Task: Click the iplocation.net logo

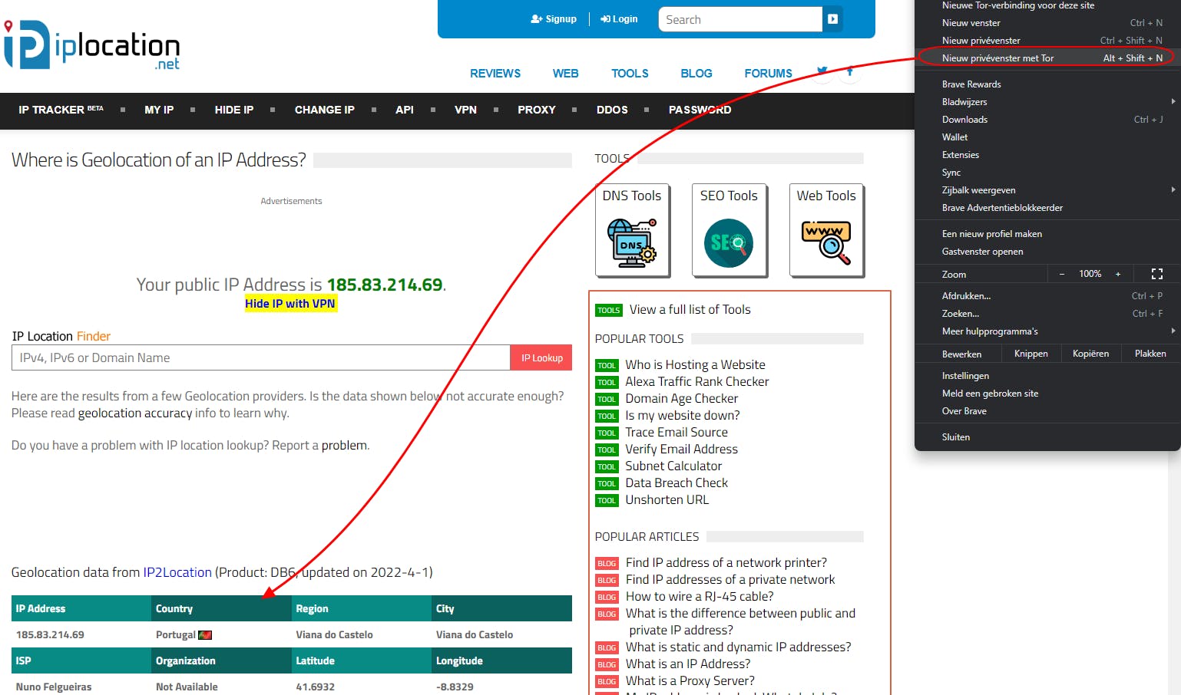Action: pyautogui.click(x=92, y=45)
